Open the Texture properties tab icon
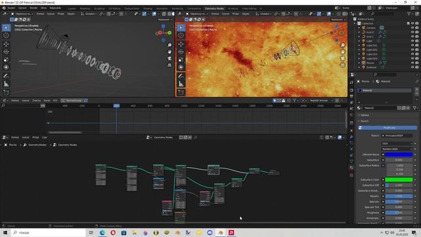Image resolution: width=421 pixels, height=237 pixels. pos(351,176)
